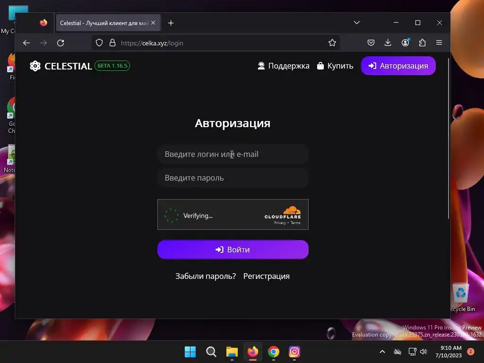The width and height of the screenshot is (484, 363).
Task: Click the Firefox View icon in tab bar
Action: [x=43, y=23]
